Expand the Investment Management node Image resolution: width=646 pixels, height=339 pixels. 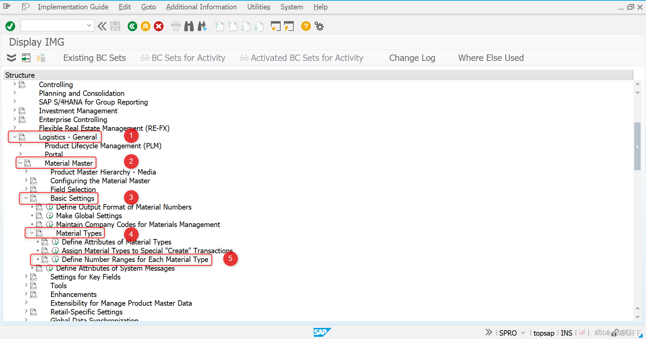coord(14,110)
